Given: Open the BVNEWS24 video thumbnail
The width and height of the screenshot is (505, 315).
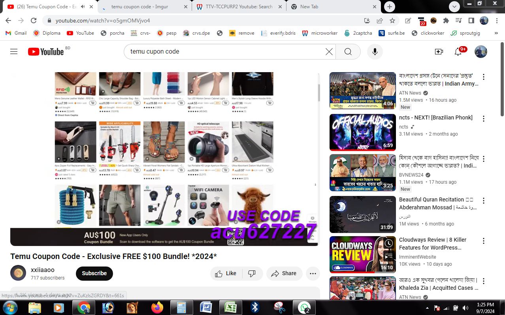Looking at the screenshot, I should click(363, 173).
